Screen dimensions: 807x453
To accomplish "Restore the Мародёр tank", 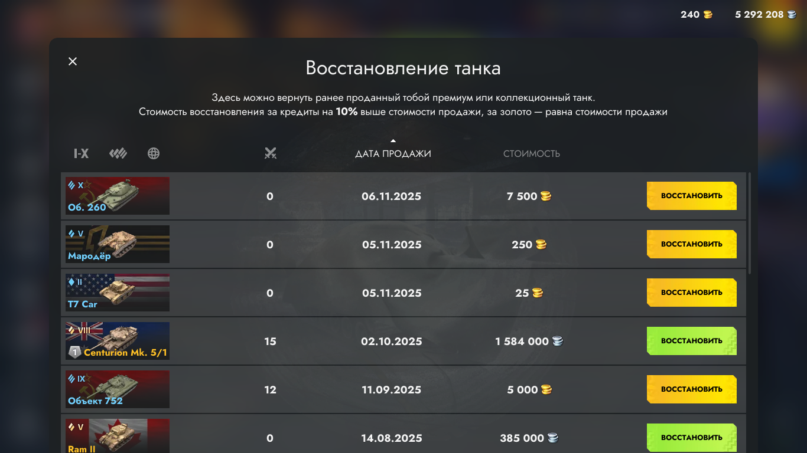I will click(691, 244).
